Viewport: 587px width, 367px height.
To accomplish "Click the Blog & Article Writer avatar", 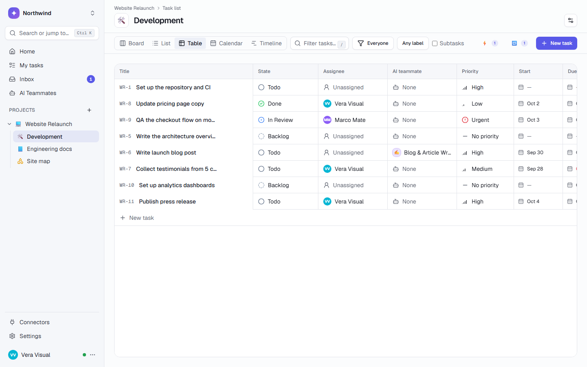I will coord(397,153).
